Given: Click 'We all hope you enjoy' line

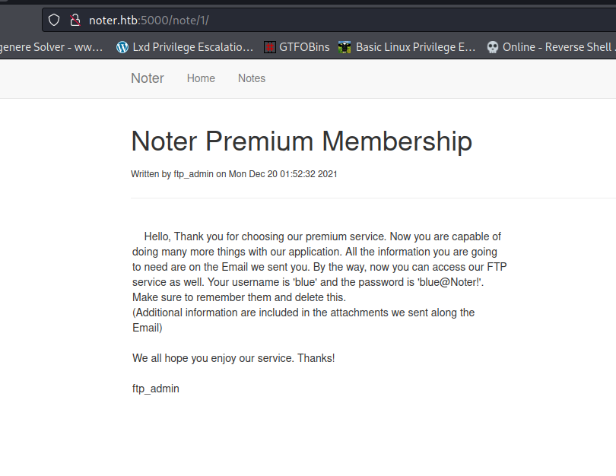Looking at the screenshot, I should pos(233,358).
